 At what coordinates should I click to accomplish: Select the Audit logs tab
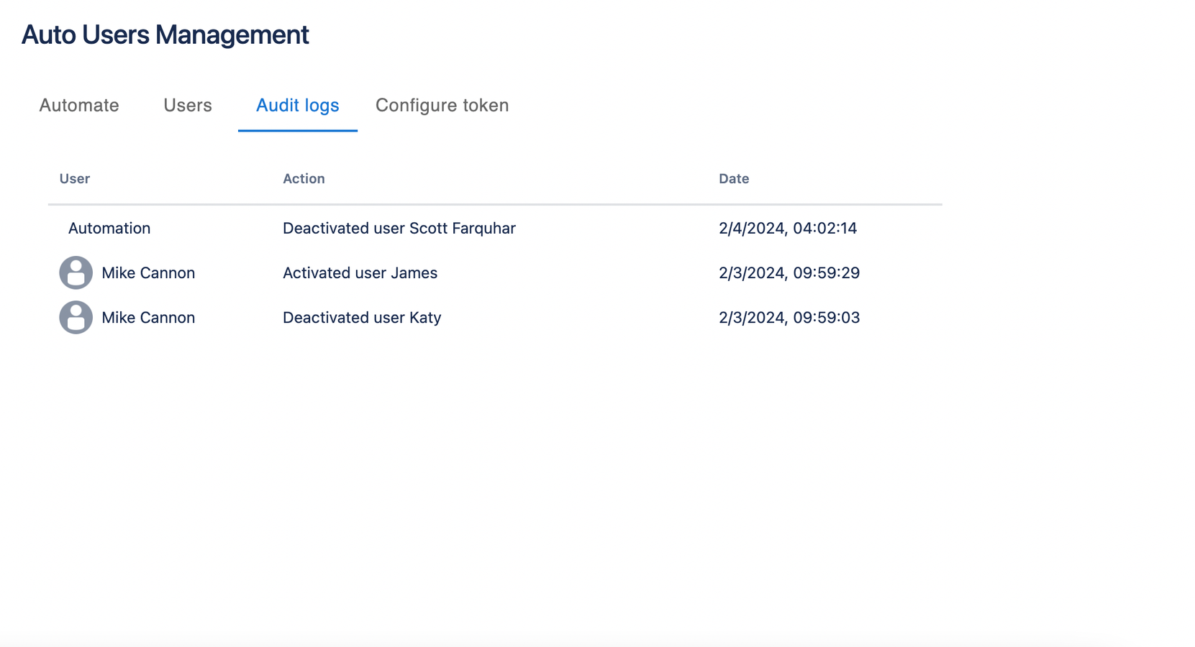298,106
